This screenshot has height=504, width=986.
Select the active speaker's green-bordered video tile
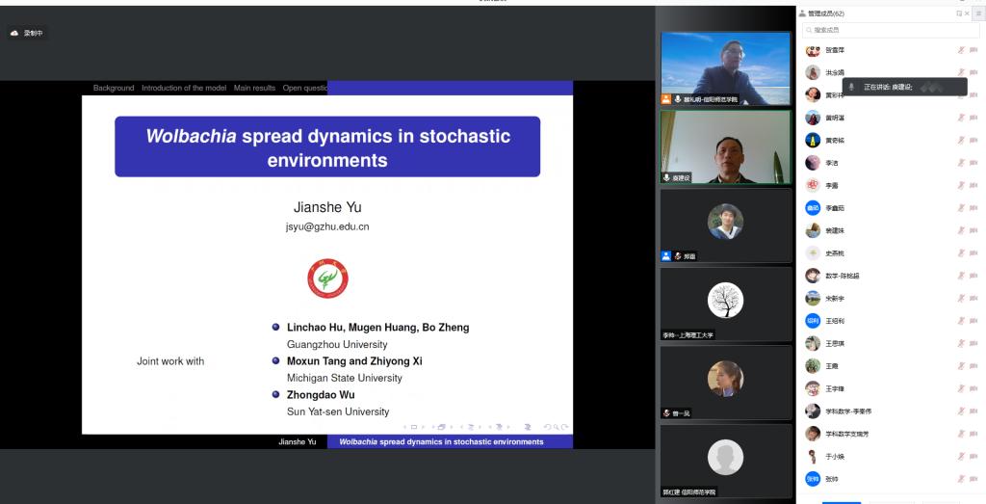click(725, 146)
